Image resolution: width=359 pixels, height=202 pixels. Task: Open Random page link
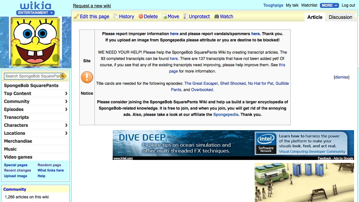[49, 165]
